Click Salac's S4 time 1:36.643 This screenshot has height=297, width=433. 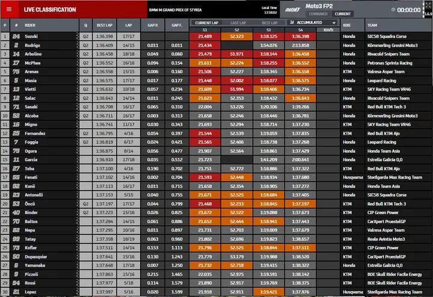click(301, 98)
